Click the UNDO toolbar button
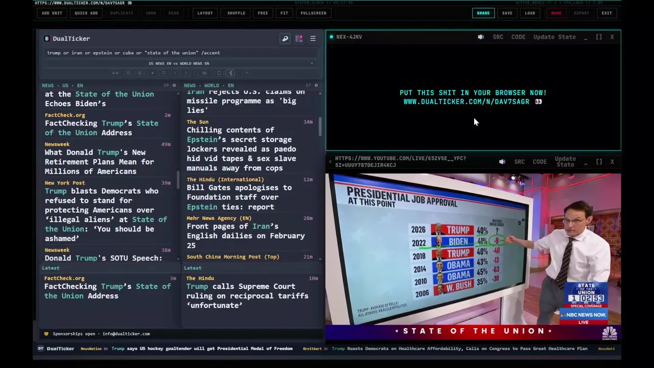The width and height of the screenshot is (654, 368). click(151, 13)
